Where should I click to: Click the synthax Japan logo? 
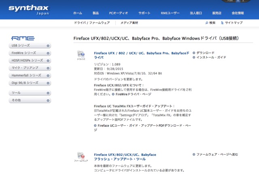[x=29, y=10]
